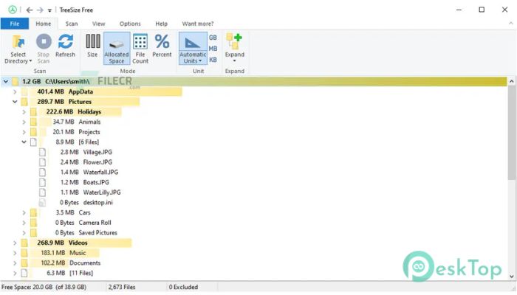Expand the Projects folder
The width and height of the screenshot is (517, 295).
(24, 132)
